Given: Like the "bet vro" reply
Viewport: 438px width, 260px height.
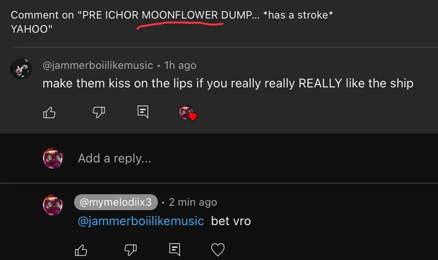Looking at the screenshot, I should click(x=82, y=250).
